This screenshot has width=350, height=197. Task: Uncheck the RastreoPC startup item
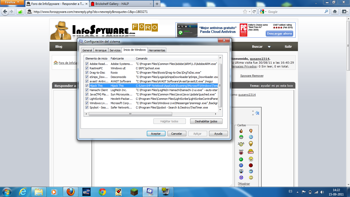[x=87, y=68]
